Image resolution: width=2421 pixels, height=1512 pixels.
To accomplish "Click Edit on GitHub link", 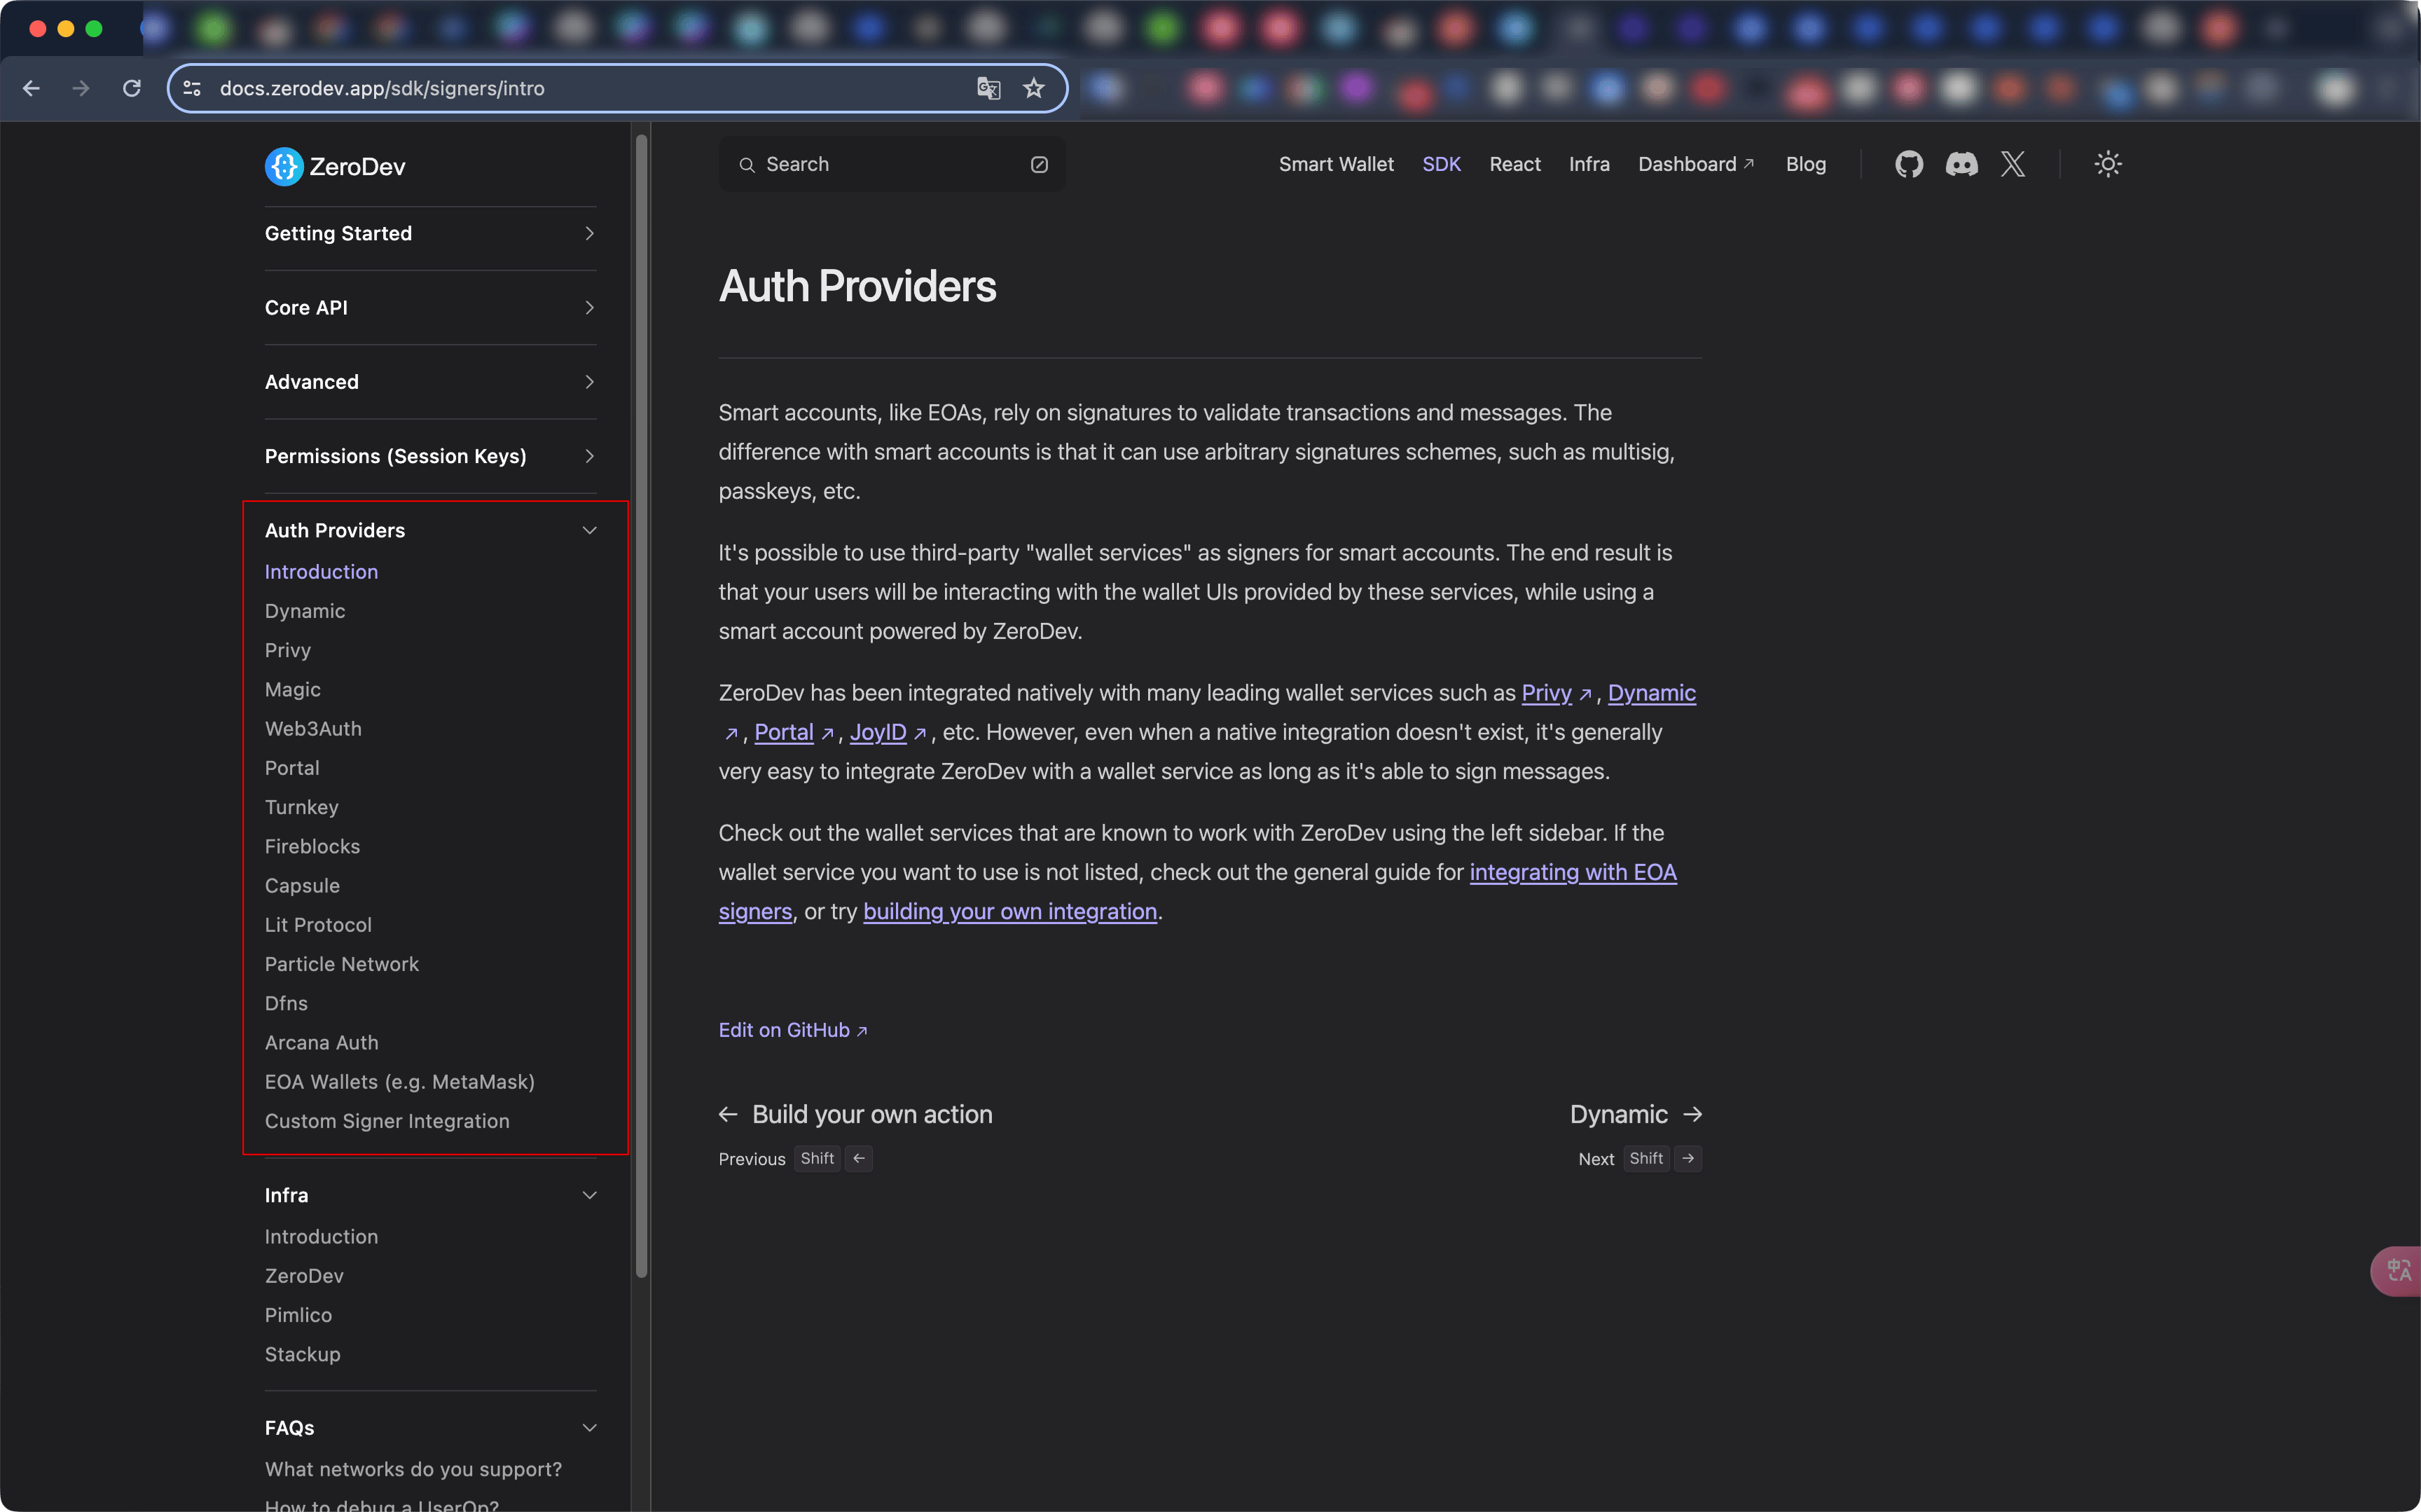I will [793, 1030].
